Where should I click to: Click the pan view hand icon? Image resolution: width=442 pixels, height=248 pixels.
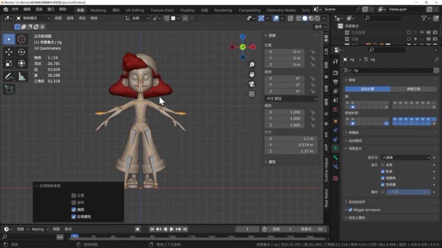252,74
